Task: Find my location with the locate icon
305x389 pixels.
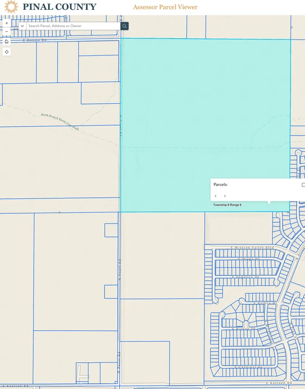Action: pyautogui.click(x=6, y=52)
